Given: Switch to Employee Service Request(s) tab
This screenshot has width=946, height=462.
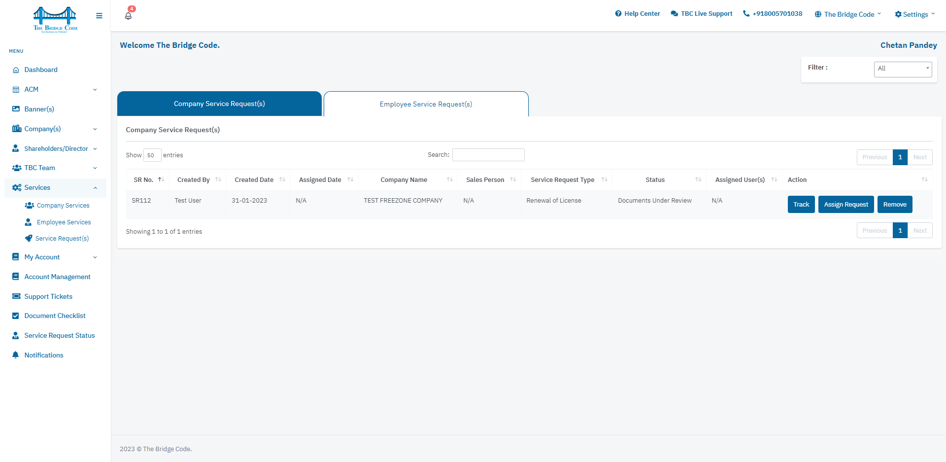Looking at the screenshot, I should [426, 104].
